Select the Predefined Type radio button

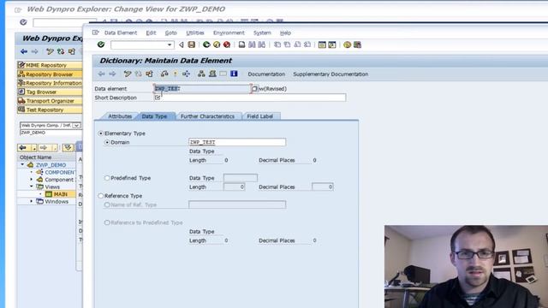(107, 178)
